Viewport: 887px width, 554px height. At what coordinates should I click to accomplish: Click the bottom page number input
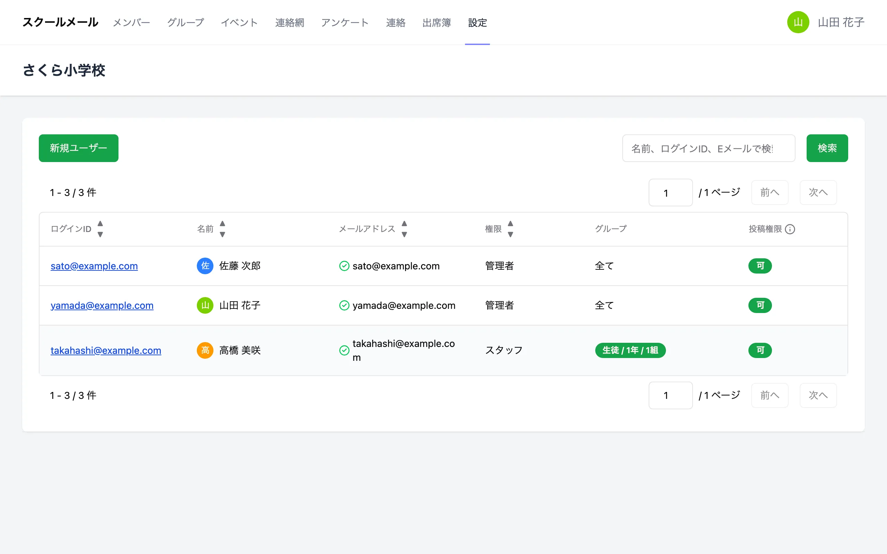[670, 395]
